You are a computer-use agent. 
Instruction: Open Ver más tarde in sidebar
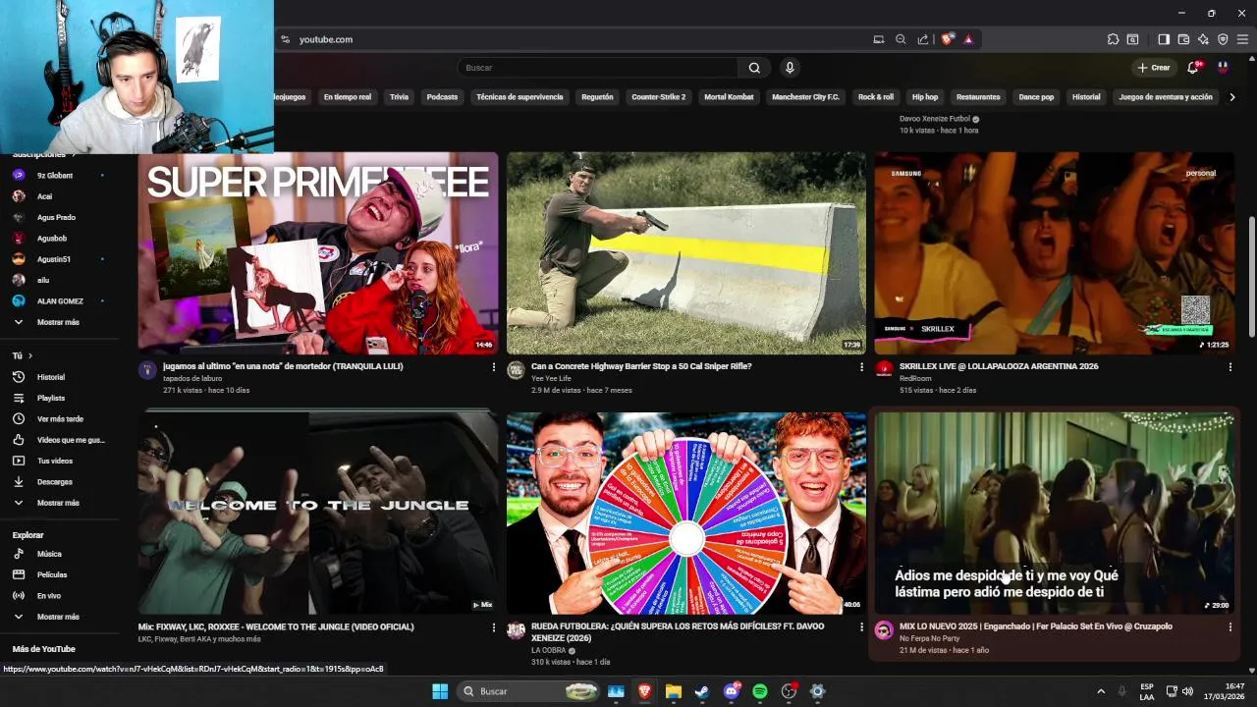(59, 419)
